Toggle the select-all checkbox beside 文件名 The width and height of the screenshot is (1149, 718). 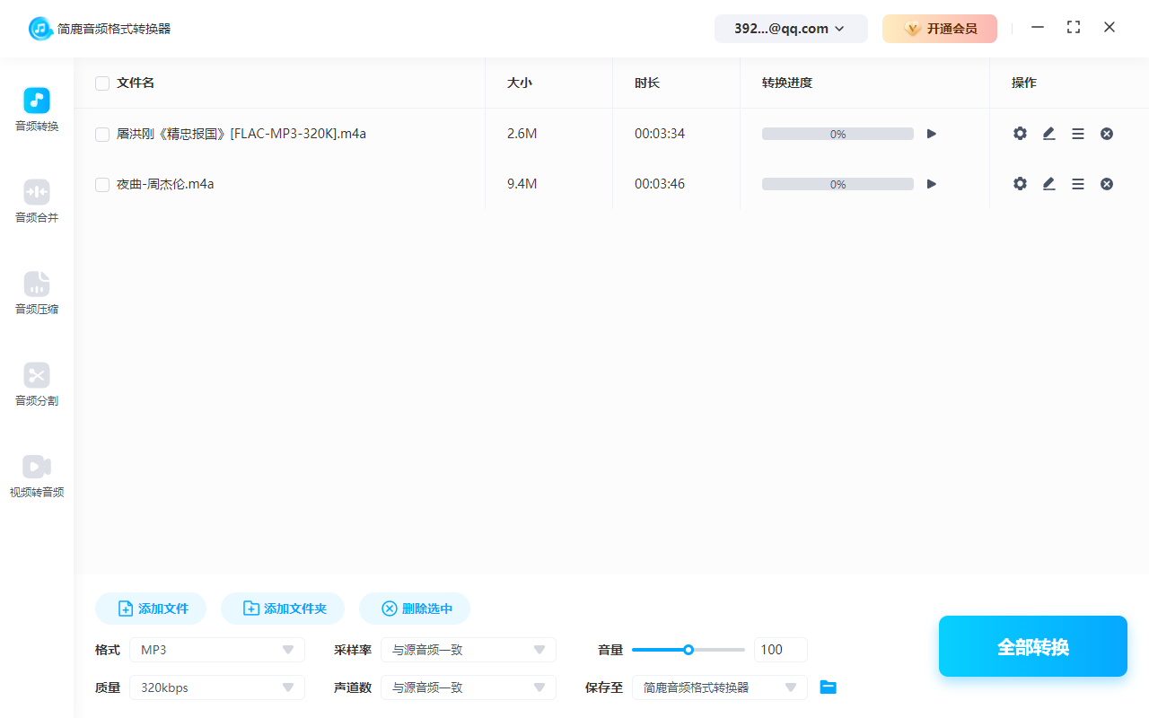(x=102, y=83)
